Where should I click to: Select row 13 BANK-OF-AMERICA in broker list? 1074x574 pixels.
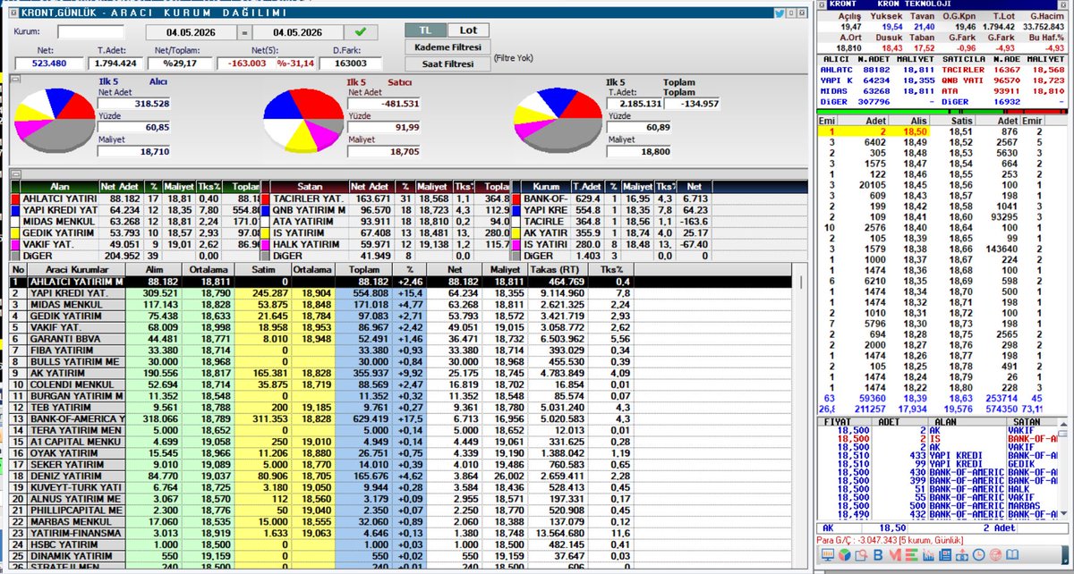tap(401, 418)
